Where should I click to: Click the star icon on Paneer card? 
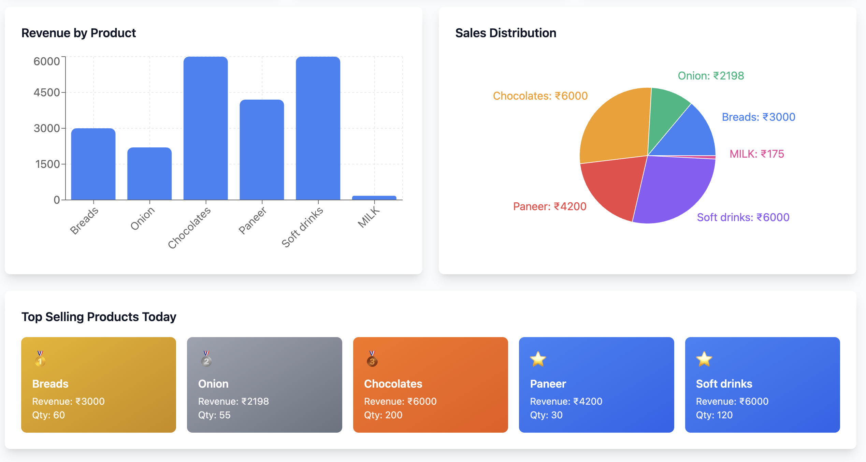[x=538, y=359]
